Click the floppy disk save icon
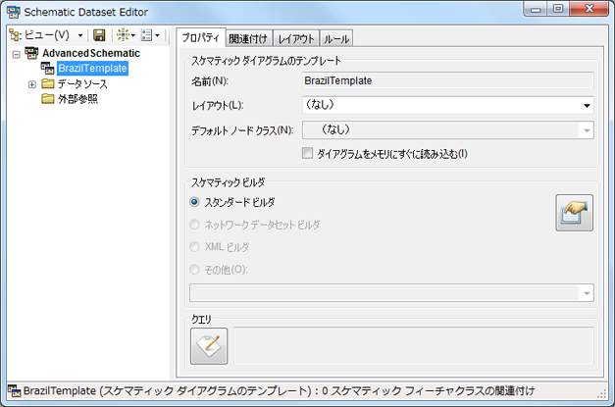 (x=99, y=35)
